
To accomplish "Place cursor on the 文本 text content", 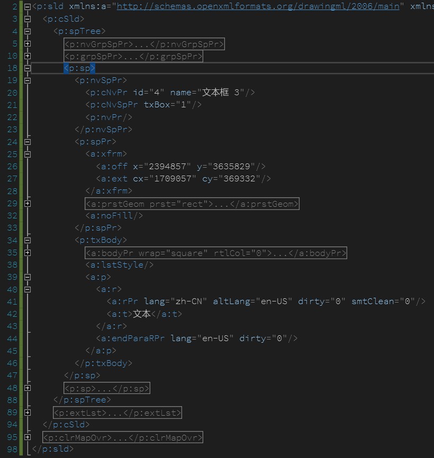I will point(142,313).
